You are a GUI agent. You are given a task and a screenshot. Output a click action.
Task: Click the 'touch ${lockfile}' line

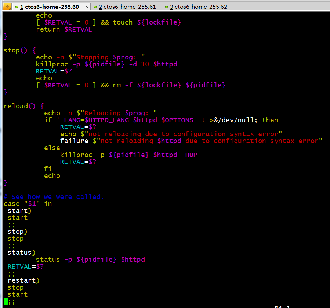pyautogui.click(x=109, y=22)
